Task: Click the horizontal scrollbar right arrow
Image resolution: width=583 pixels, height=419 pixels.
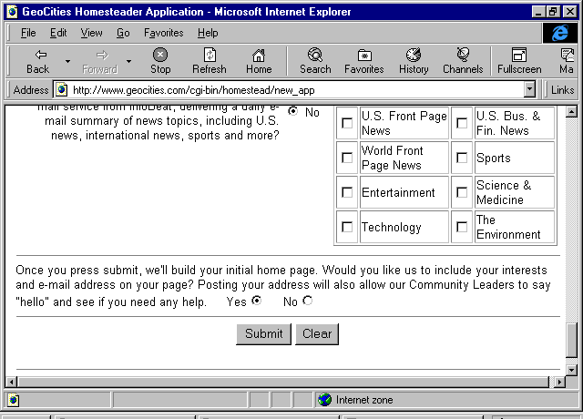Action: (x=559, y=382)
